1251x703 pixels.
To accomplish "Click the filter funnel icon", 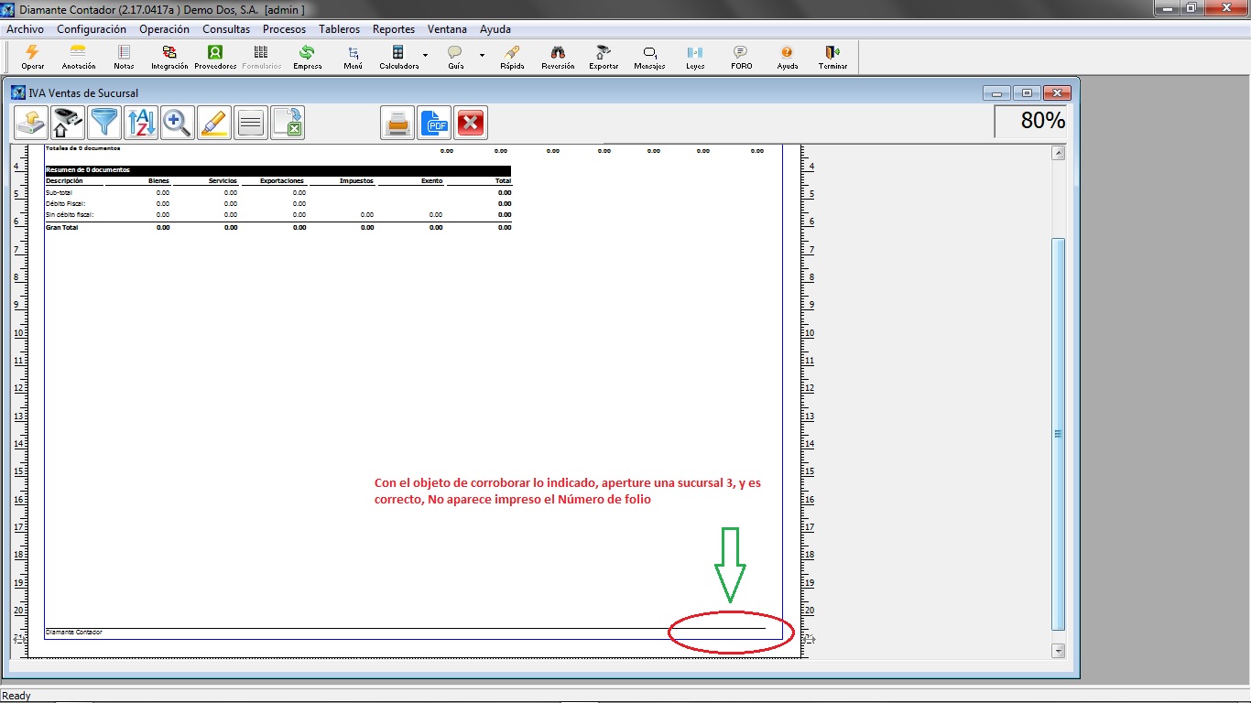I will (x=104, y=123).
